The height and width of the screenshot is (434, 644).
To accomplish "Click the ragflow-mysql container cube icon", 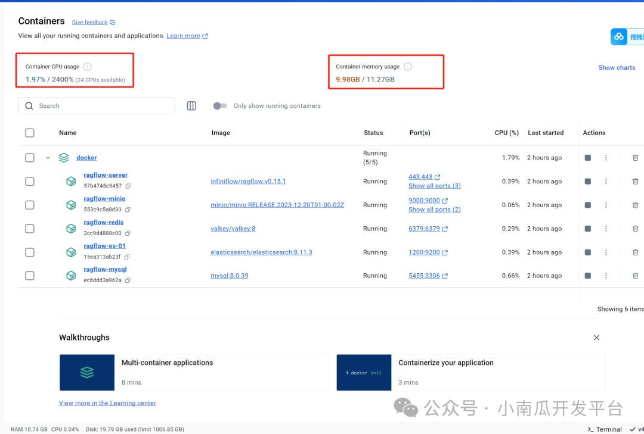I will pyautogui.click(x=71, y=276).
